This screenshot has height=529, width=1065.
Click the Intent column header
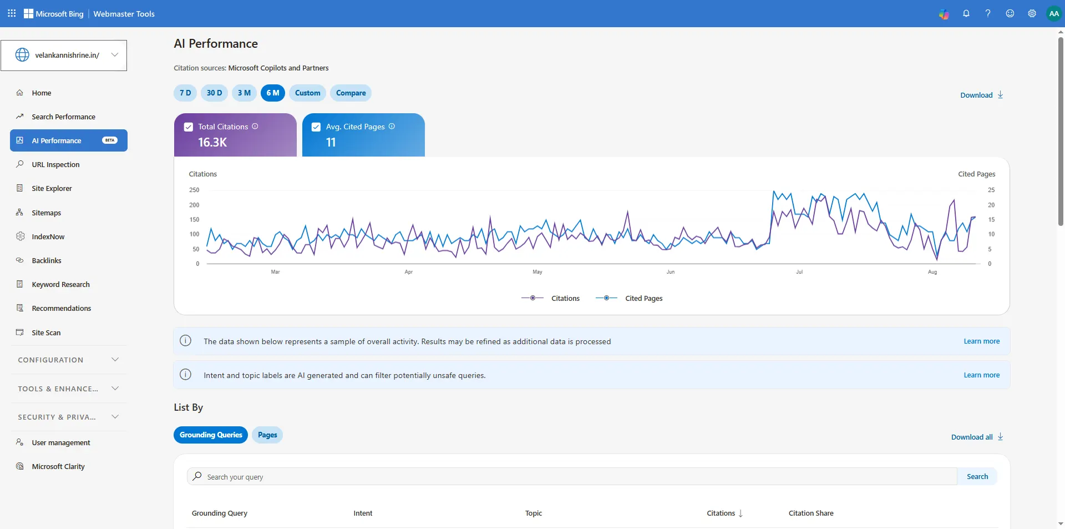[363, 513]
